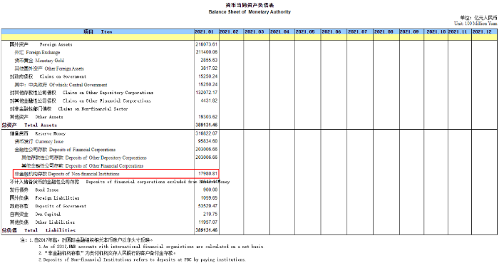Select the Reserve Money row label
This screenshot has width=499, height=263.
pyautogui.click(x=38, y=133)
